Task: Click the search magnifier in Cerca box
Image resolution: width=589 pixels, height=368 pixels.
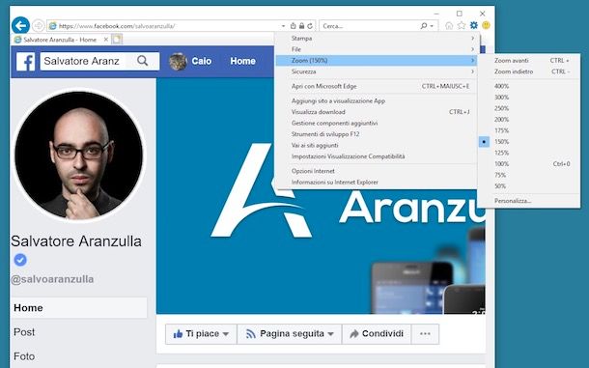Action: [424, 25]
